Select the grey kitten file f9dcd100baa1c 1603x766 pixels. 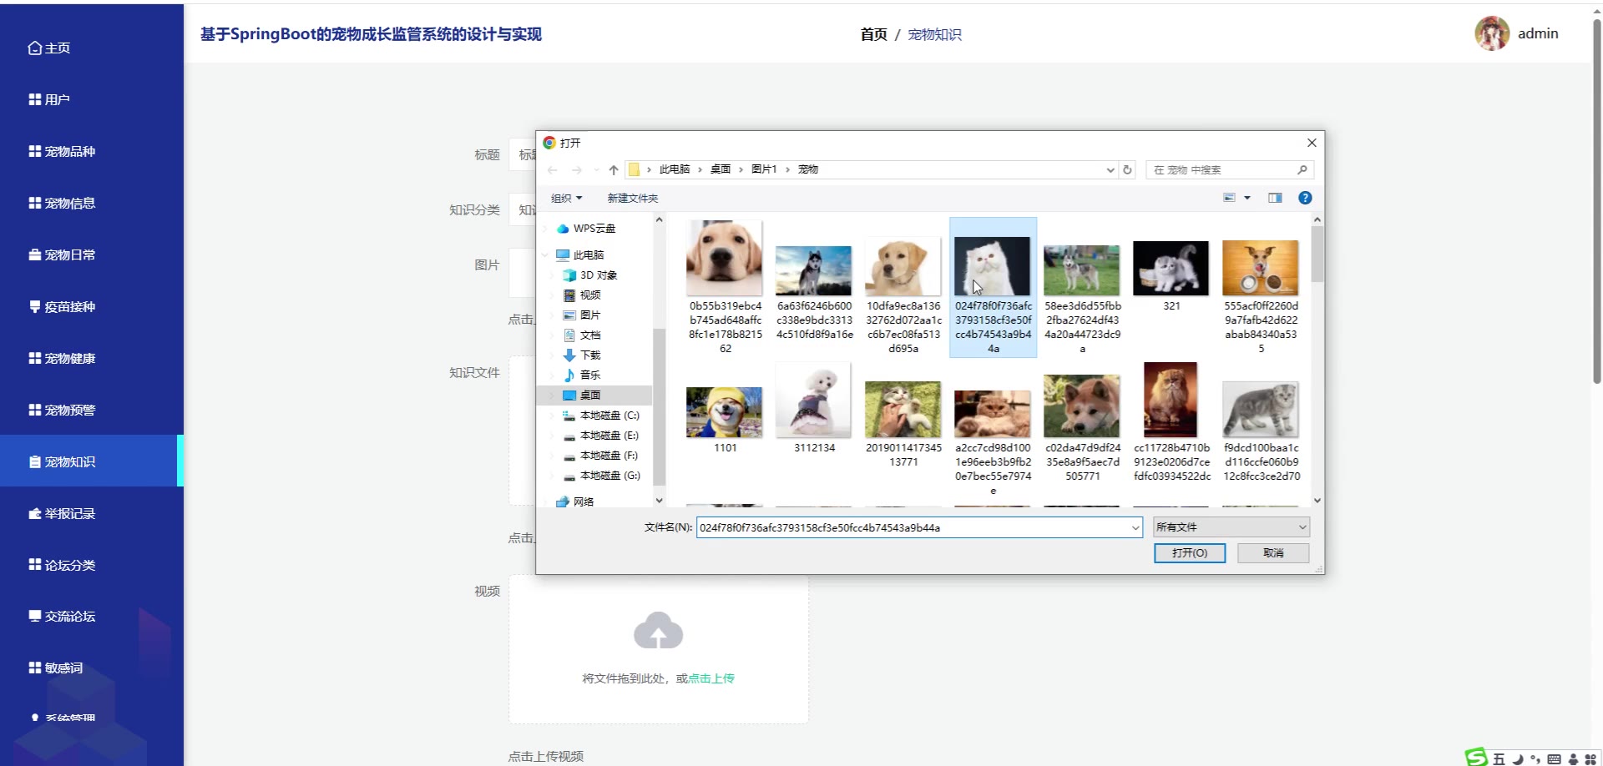pyautogui.click(x=1261, y=431)
